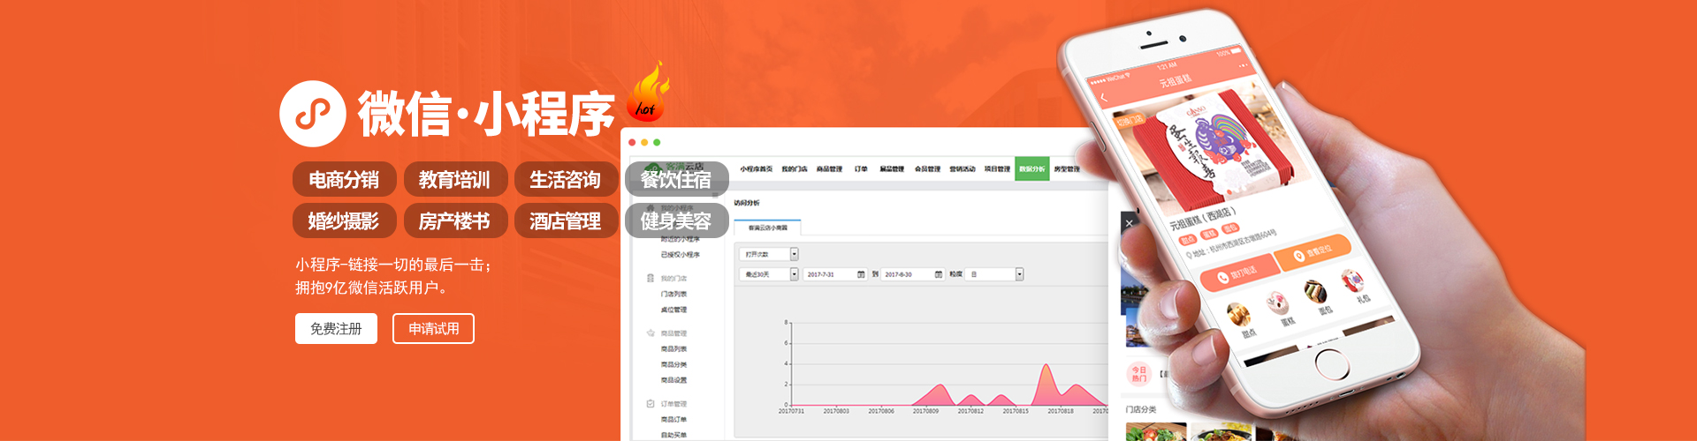Click the 免费注册 button
The image size is (1697, 441).
point(336,329)
